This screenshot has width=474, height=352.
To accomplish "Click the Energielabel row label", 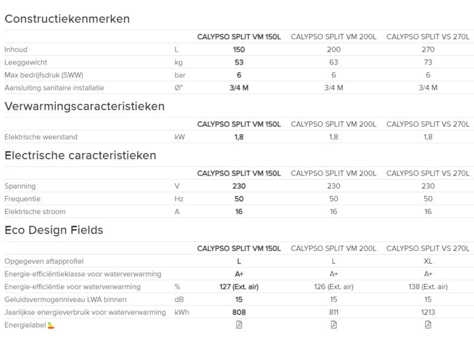I will pos(25,325).
